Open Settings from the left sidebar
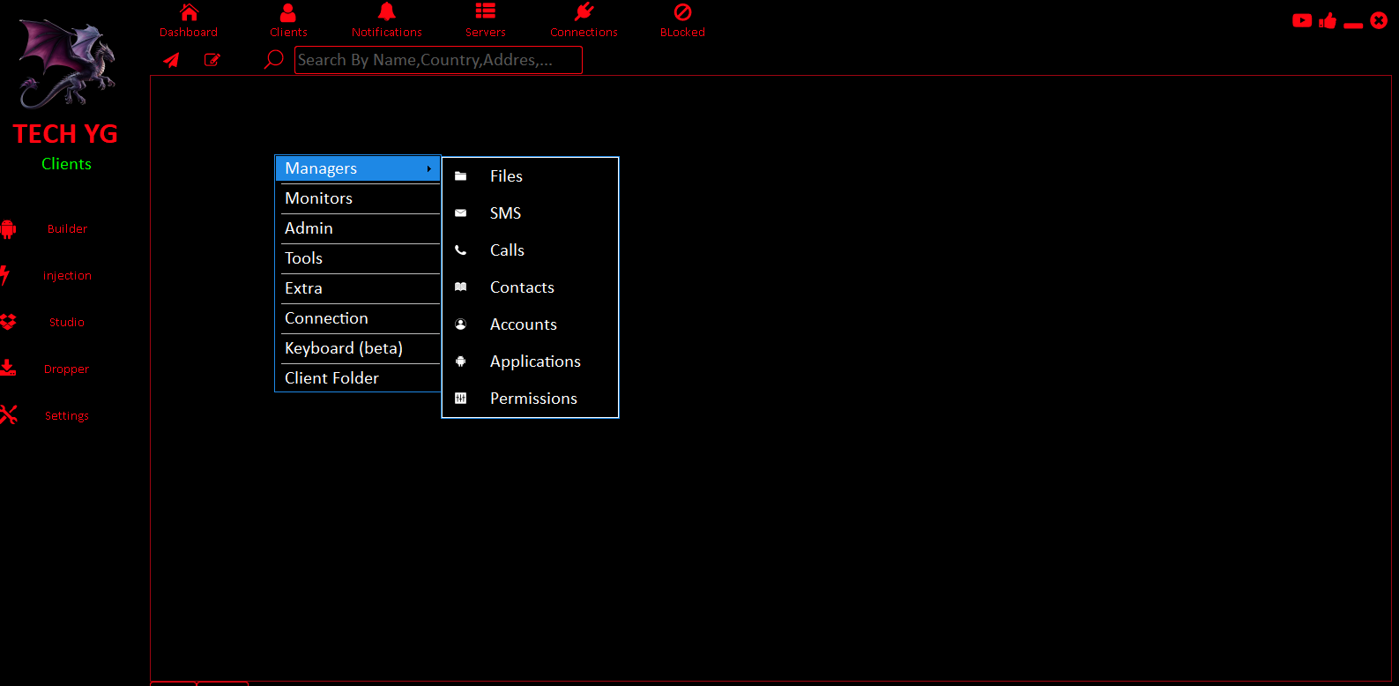This screenshot has height=686, width=1399. [66, 416]
